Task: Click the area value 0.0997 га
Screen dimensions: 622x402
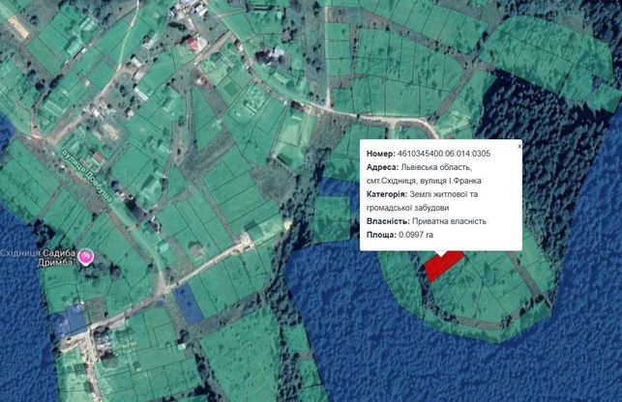Action: coord(416,235)
